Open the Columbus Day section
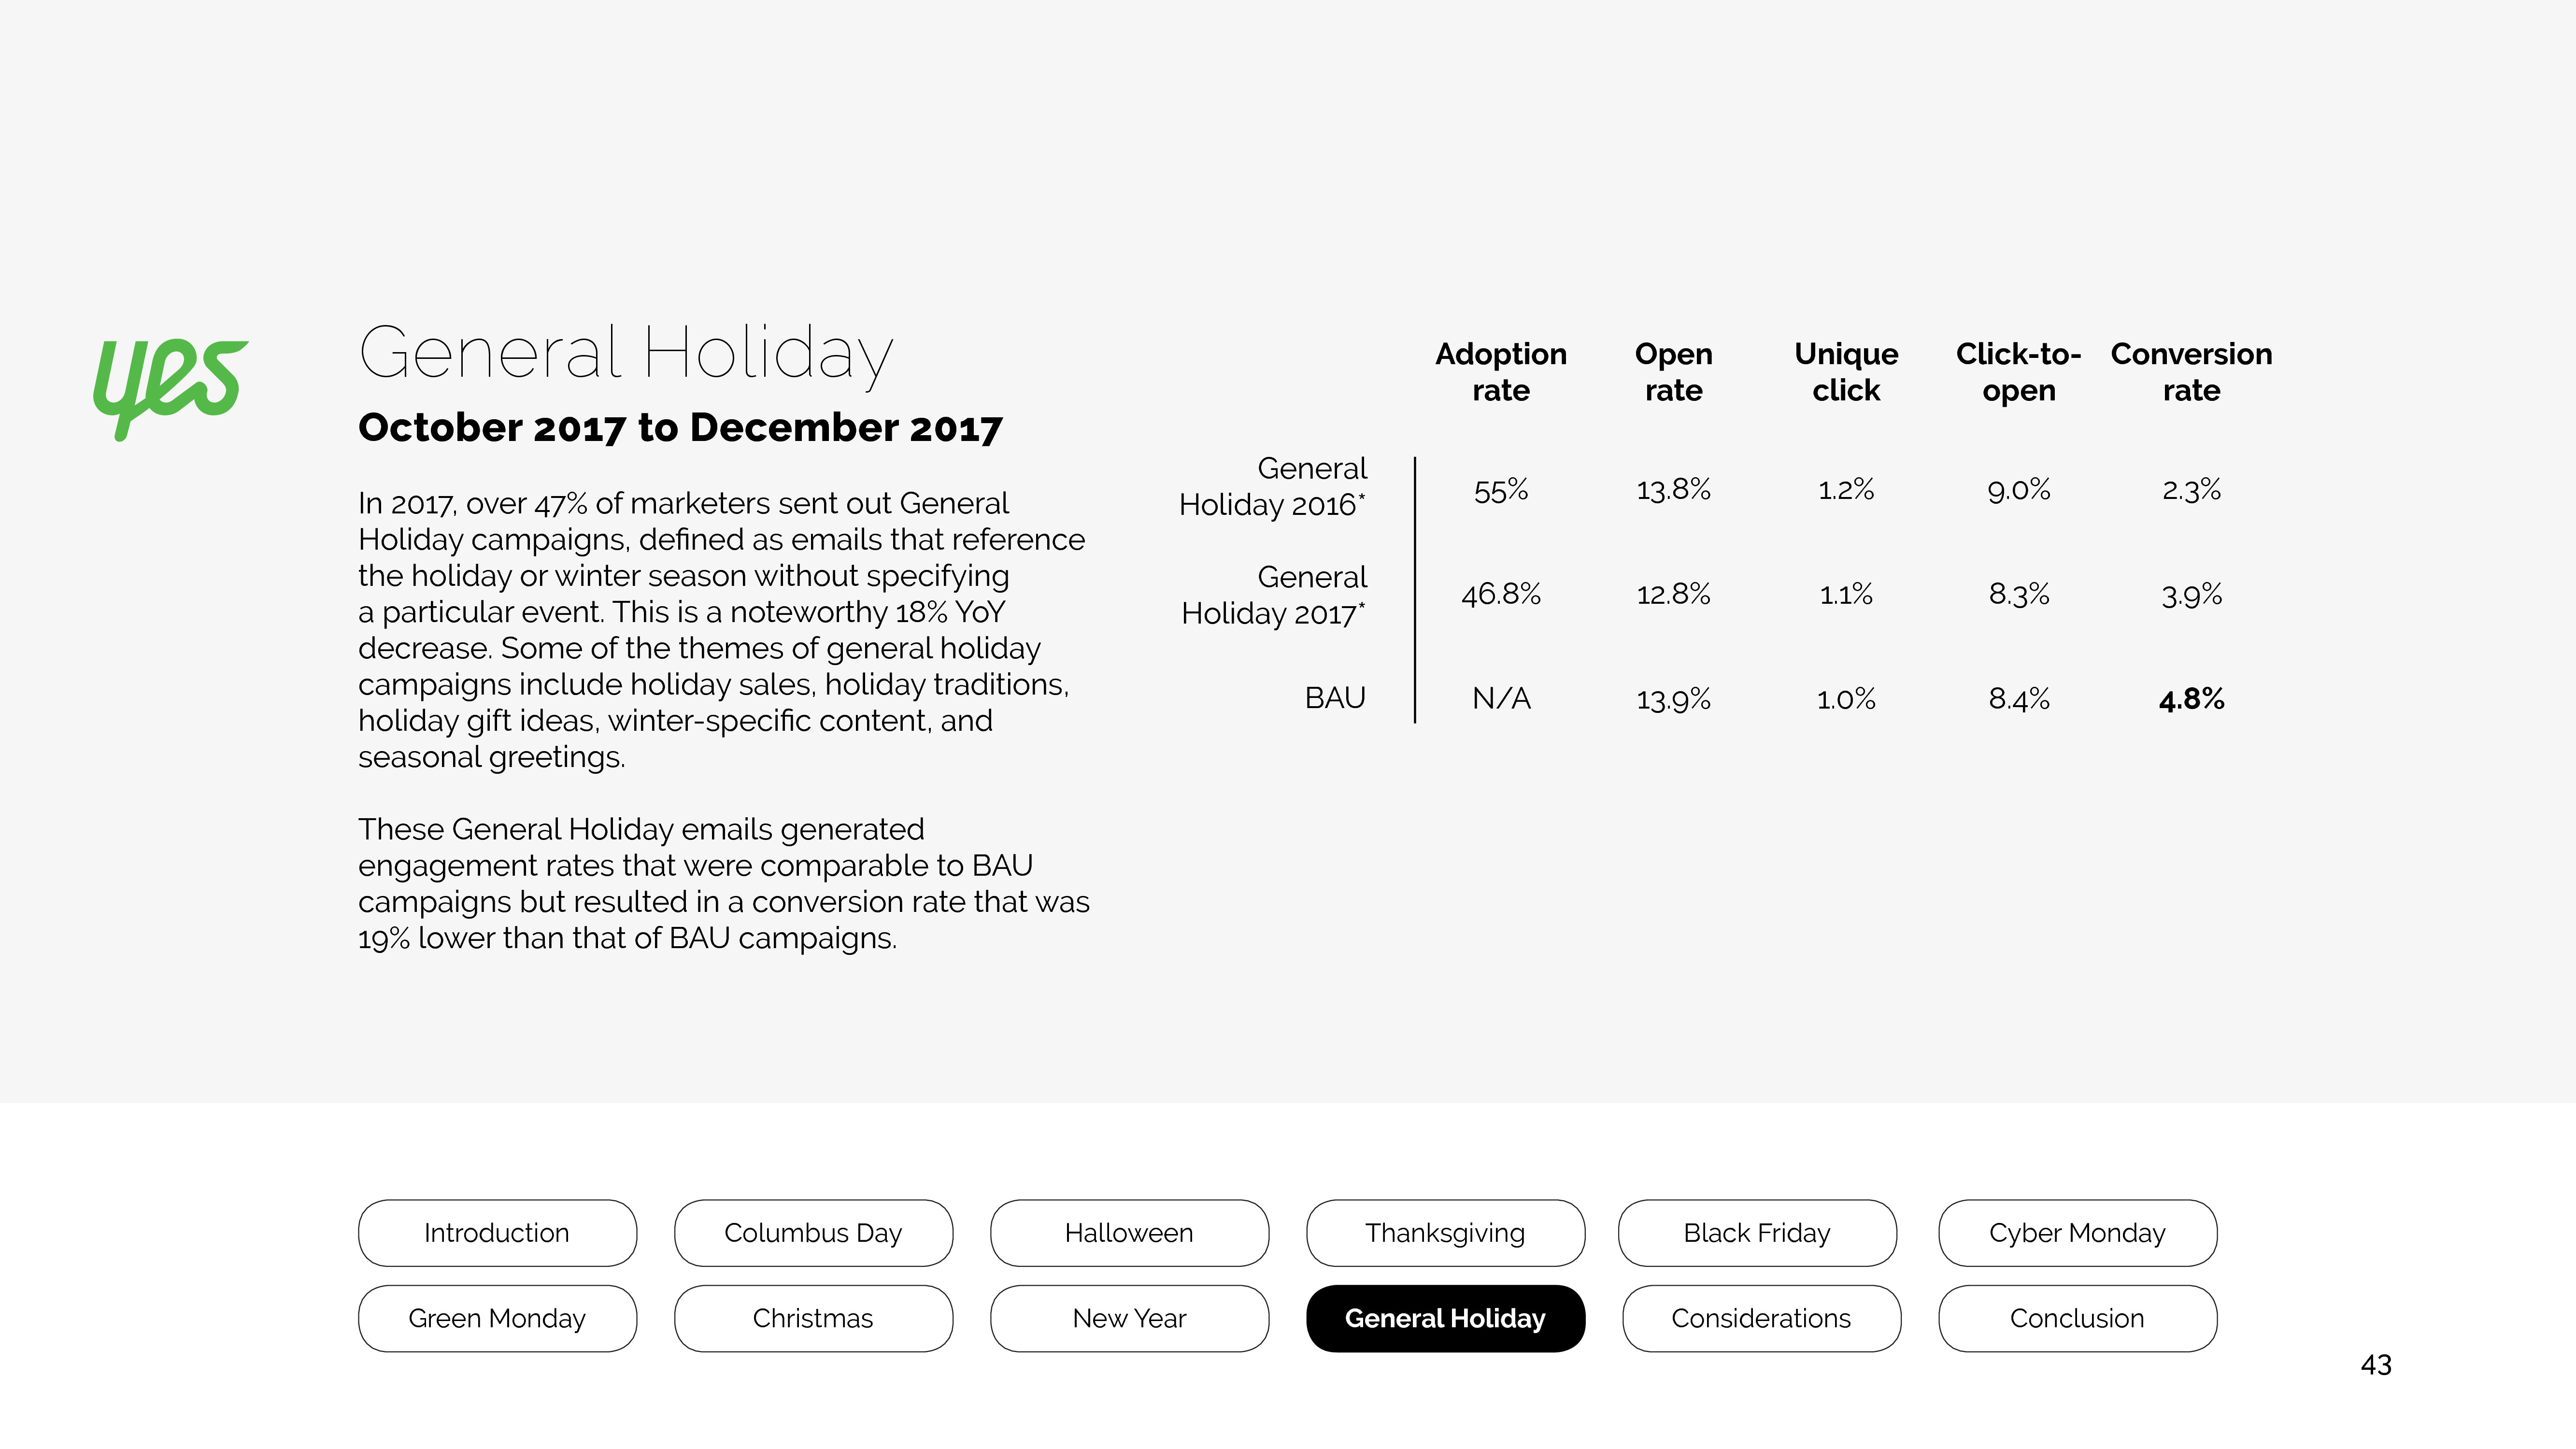2576x1449 pixels. 813,1232
